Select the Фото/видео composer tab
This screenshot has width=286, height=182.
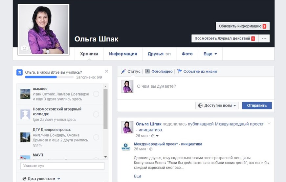(159, 71)
